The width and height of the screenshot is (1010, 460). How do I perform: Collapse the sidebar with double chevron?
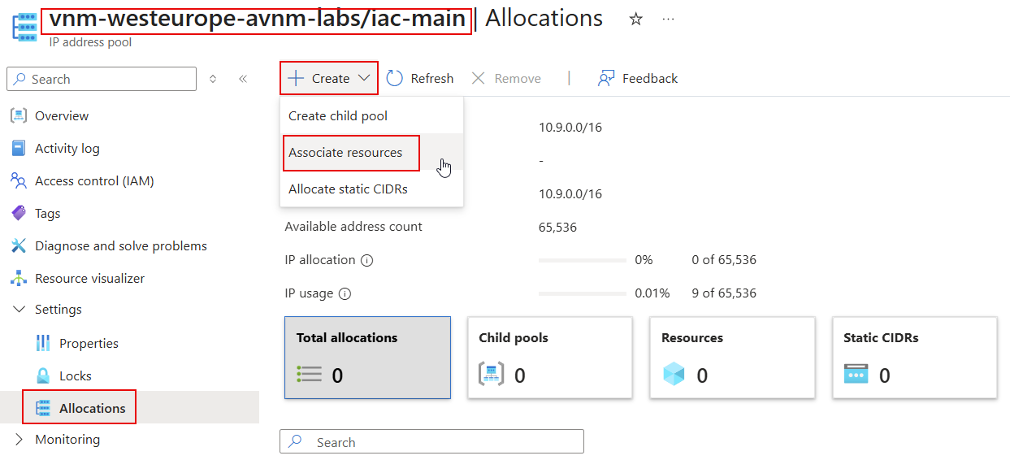click(243, 79)
